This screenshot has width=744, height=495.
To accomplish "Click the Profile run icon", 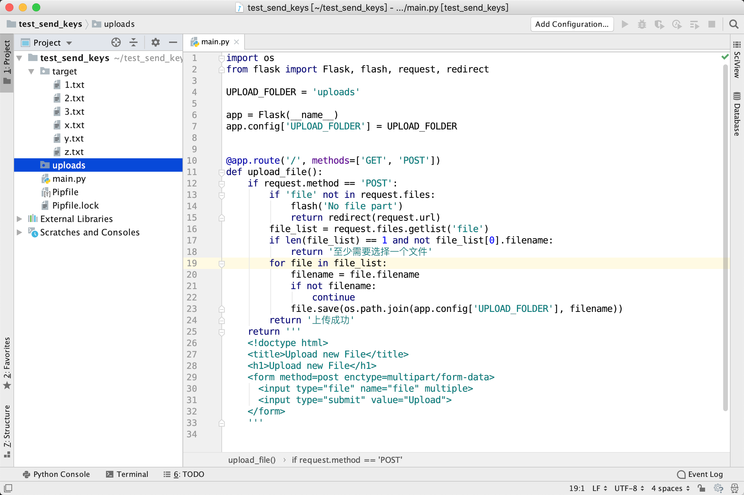I will [x=677, y=24].
